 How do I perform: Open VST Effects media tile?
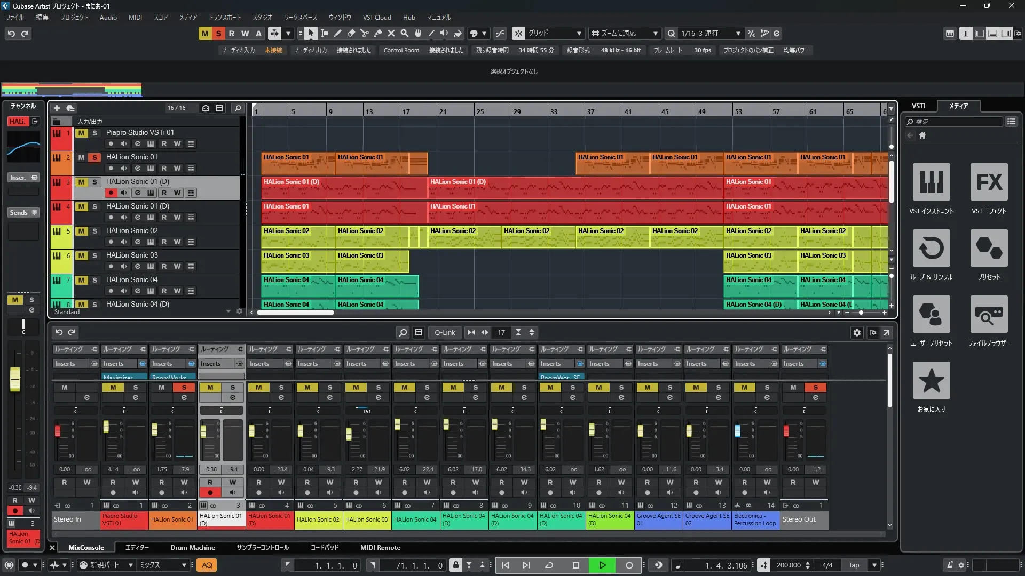989,182
